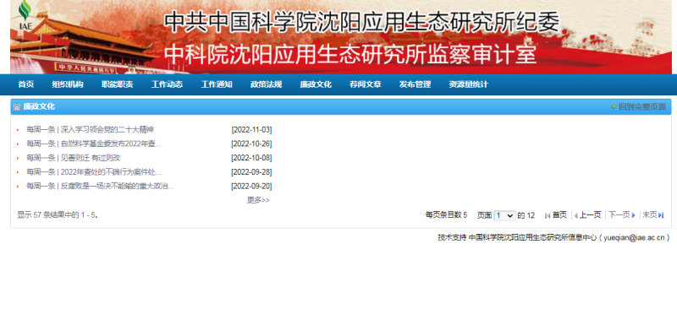Click the green arrow icon beside 回到完整页面
The image size is (677, 309).
(614, 107)
